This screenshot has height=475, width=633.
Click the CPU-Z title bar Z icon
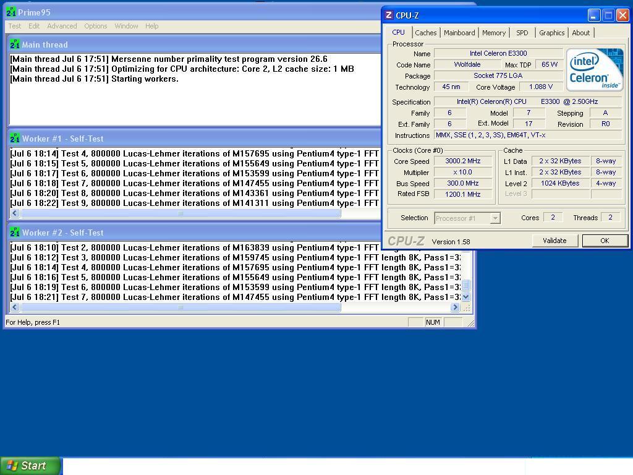coord(389,15)
